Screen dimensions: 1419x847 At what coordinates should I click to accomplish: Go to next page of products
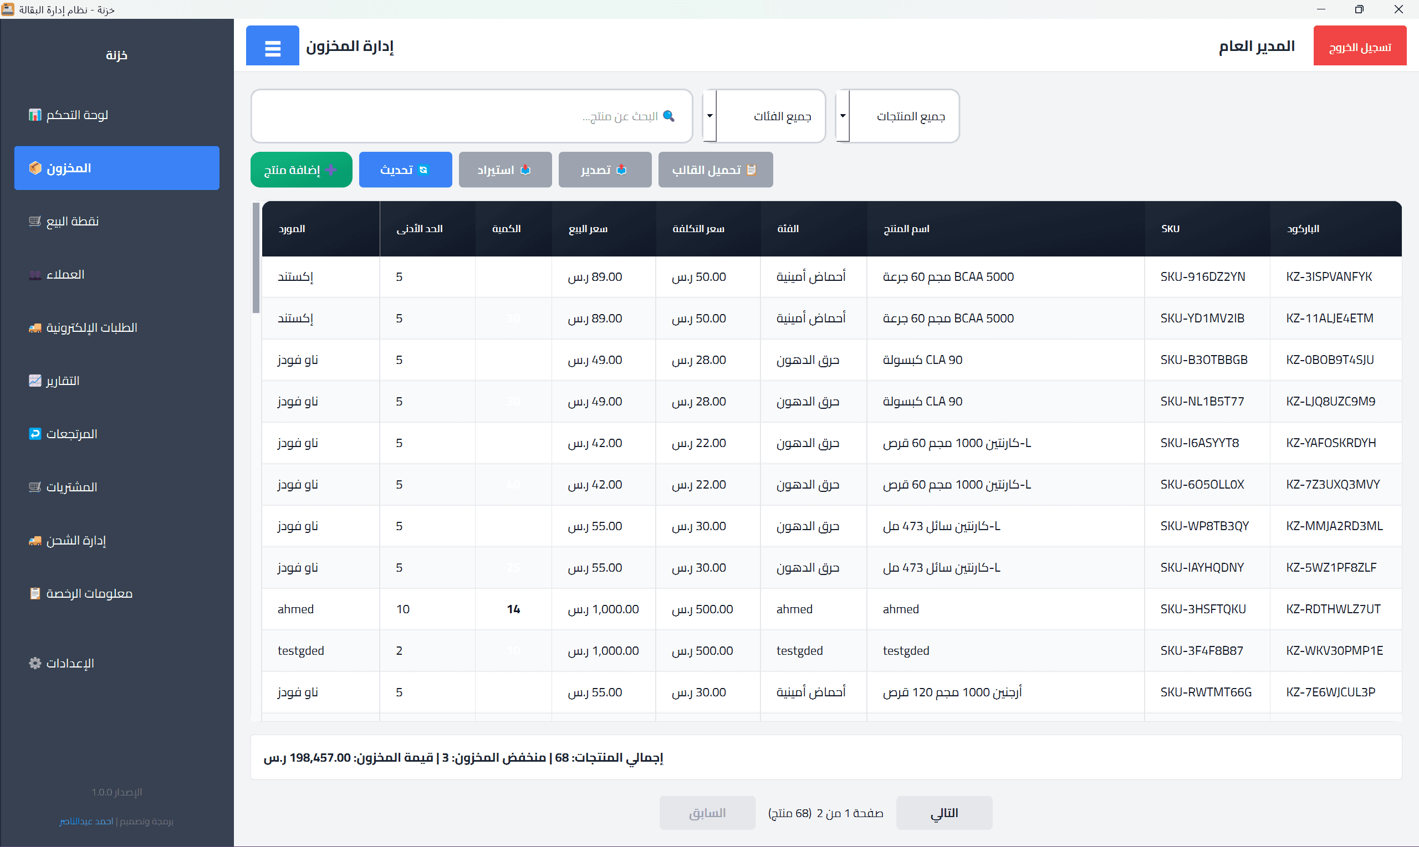[944, 813]
